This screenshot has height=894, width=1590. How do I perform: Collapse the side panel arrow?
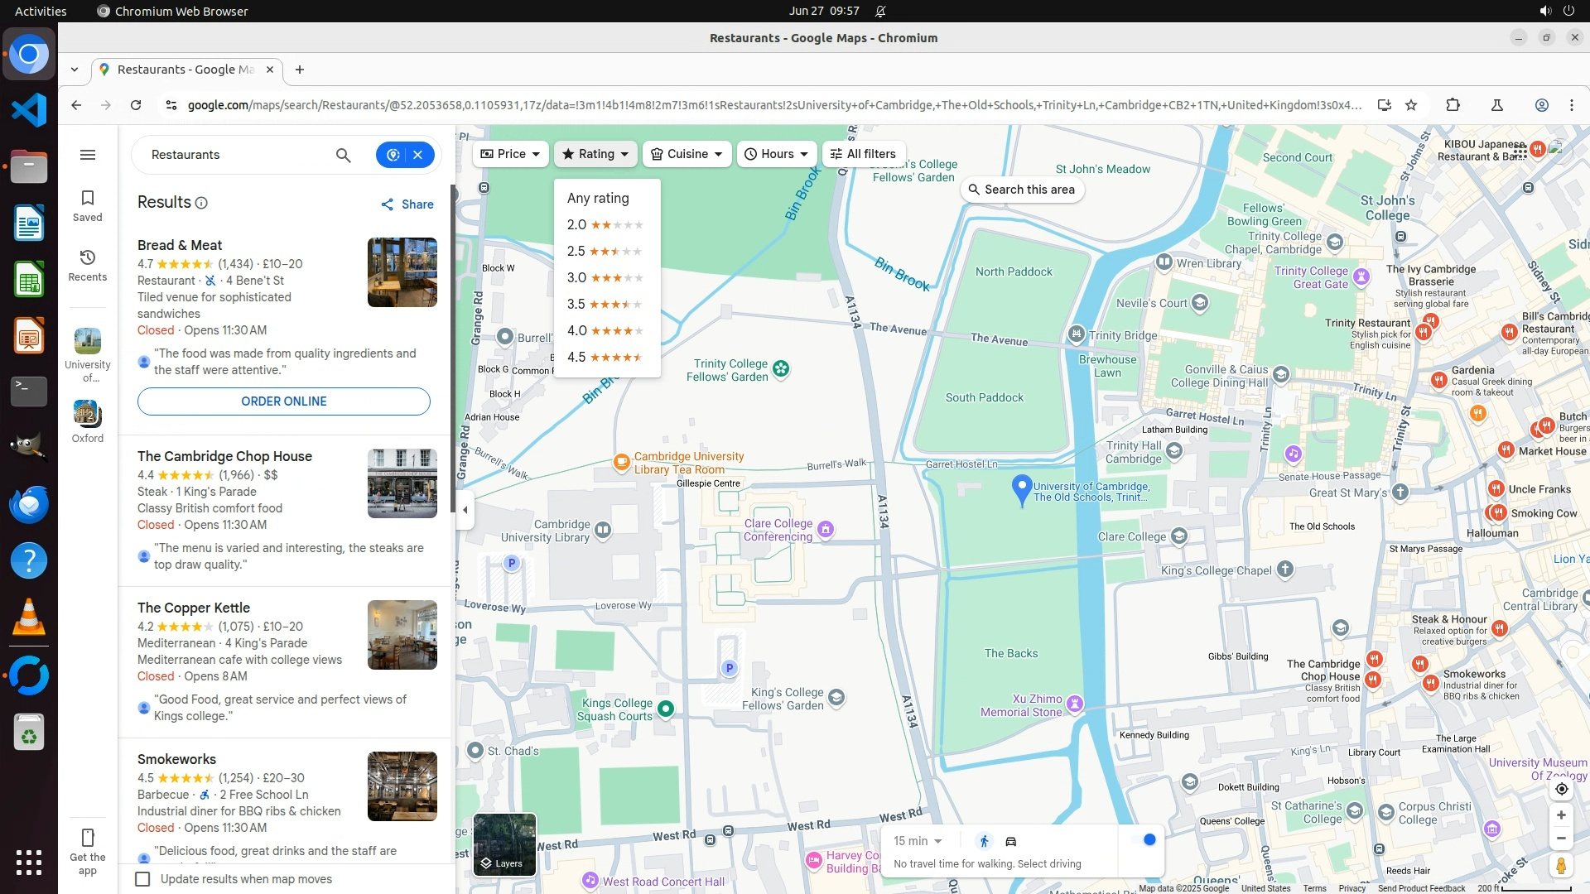click(465, 510)
